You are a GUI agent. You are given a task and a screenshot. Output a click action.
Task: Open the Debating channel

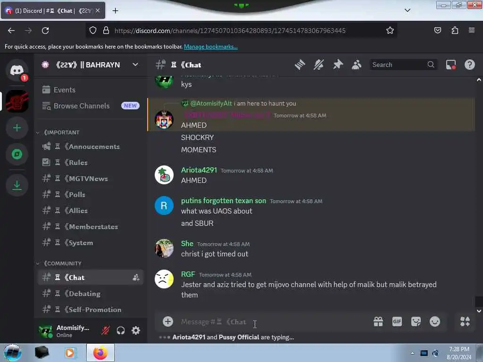tap(90, 294)
